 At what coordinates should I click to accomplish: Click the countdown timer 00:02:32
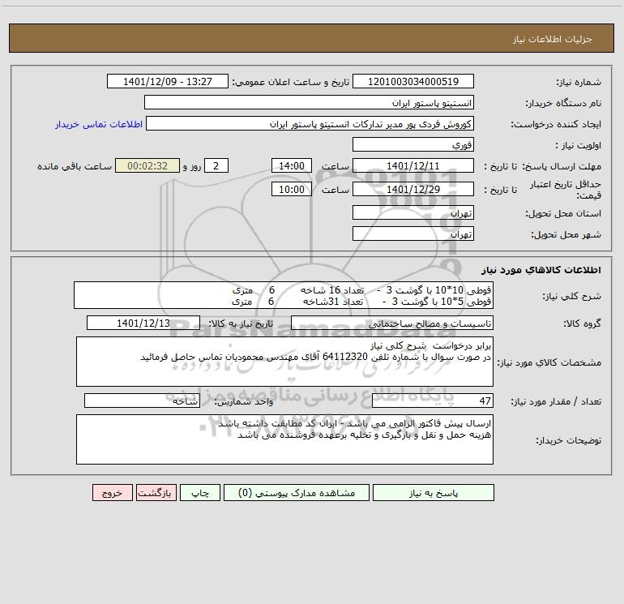(x=147, y=165)
